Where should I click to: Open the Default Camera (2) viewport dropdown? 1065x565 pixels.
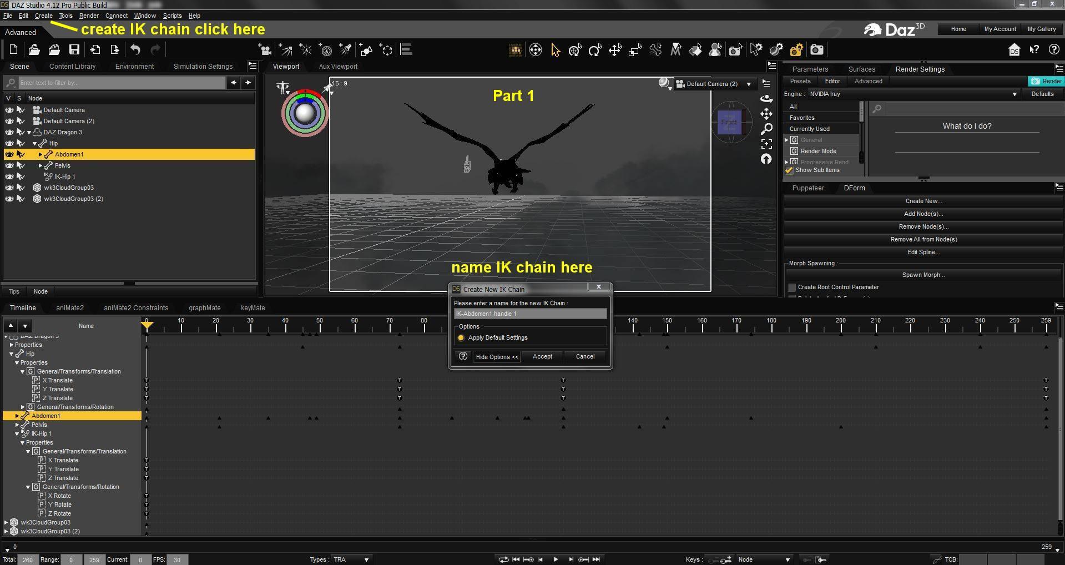[x=714, y=84]
